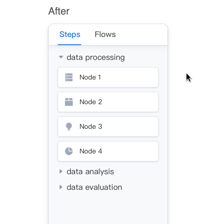Click empty right area of Node 3 card
This screenshot has width=224, height=224.
(x=134, y=127)
